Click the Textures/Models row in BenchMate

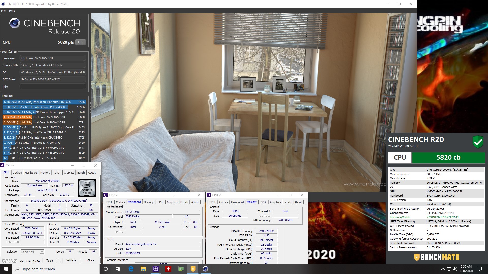(436, 217)
